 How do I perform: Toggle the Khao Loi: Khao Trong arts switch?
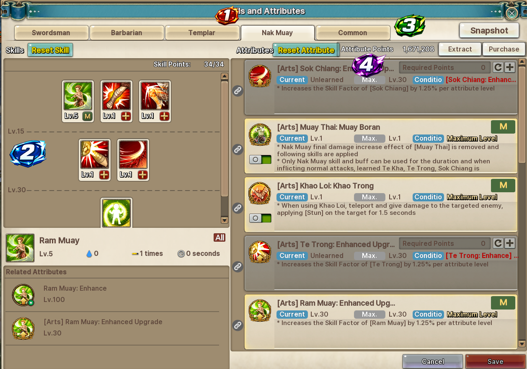(260, 218)
